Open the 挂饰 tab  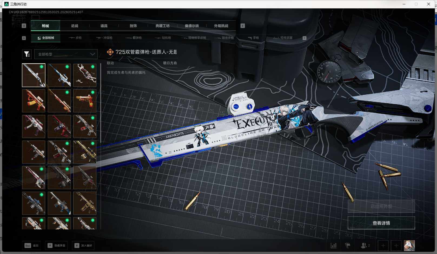[133, 26]
